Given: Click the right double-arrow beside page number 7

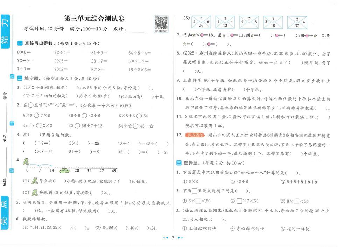Looking at the screenshot, I should click(x=180, y=238).
